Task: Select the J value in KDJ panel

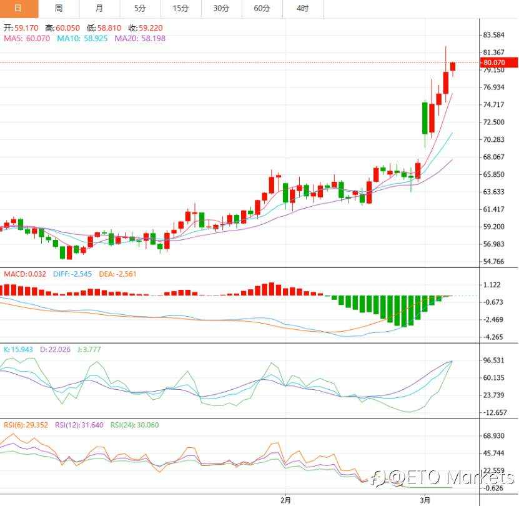Action: click(82, 349)
